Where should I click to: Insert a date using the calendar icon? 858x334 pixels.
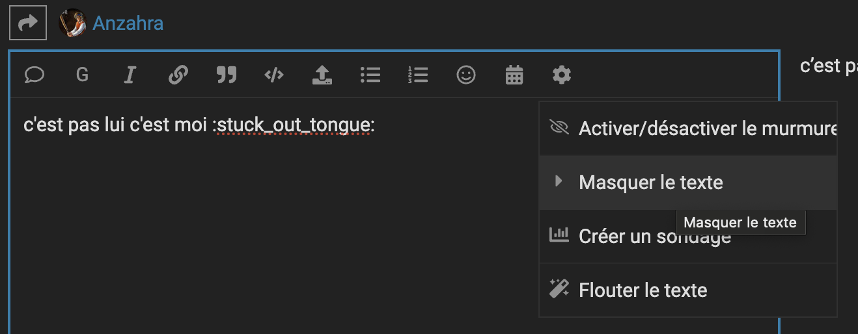coord(514,75)
